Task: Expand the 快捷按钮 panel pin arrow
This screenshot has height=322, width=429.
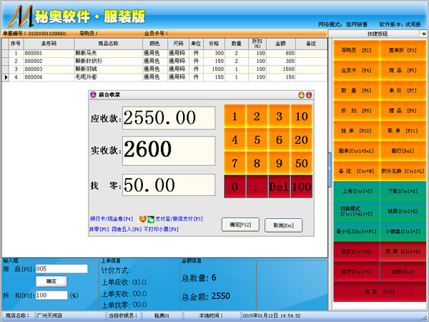Action: click(421, 34)
